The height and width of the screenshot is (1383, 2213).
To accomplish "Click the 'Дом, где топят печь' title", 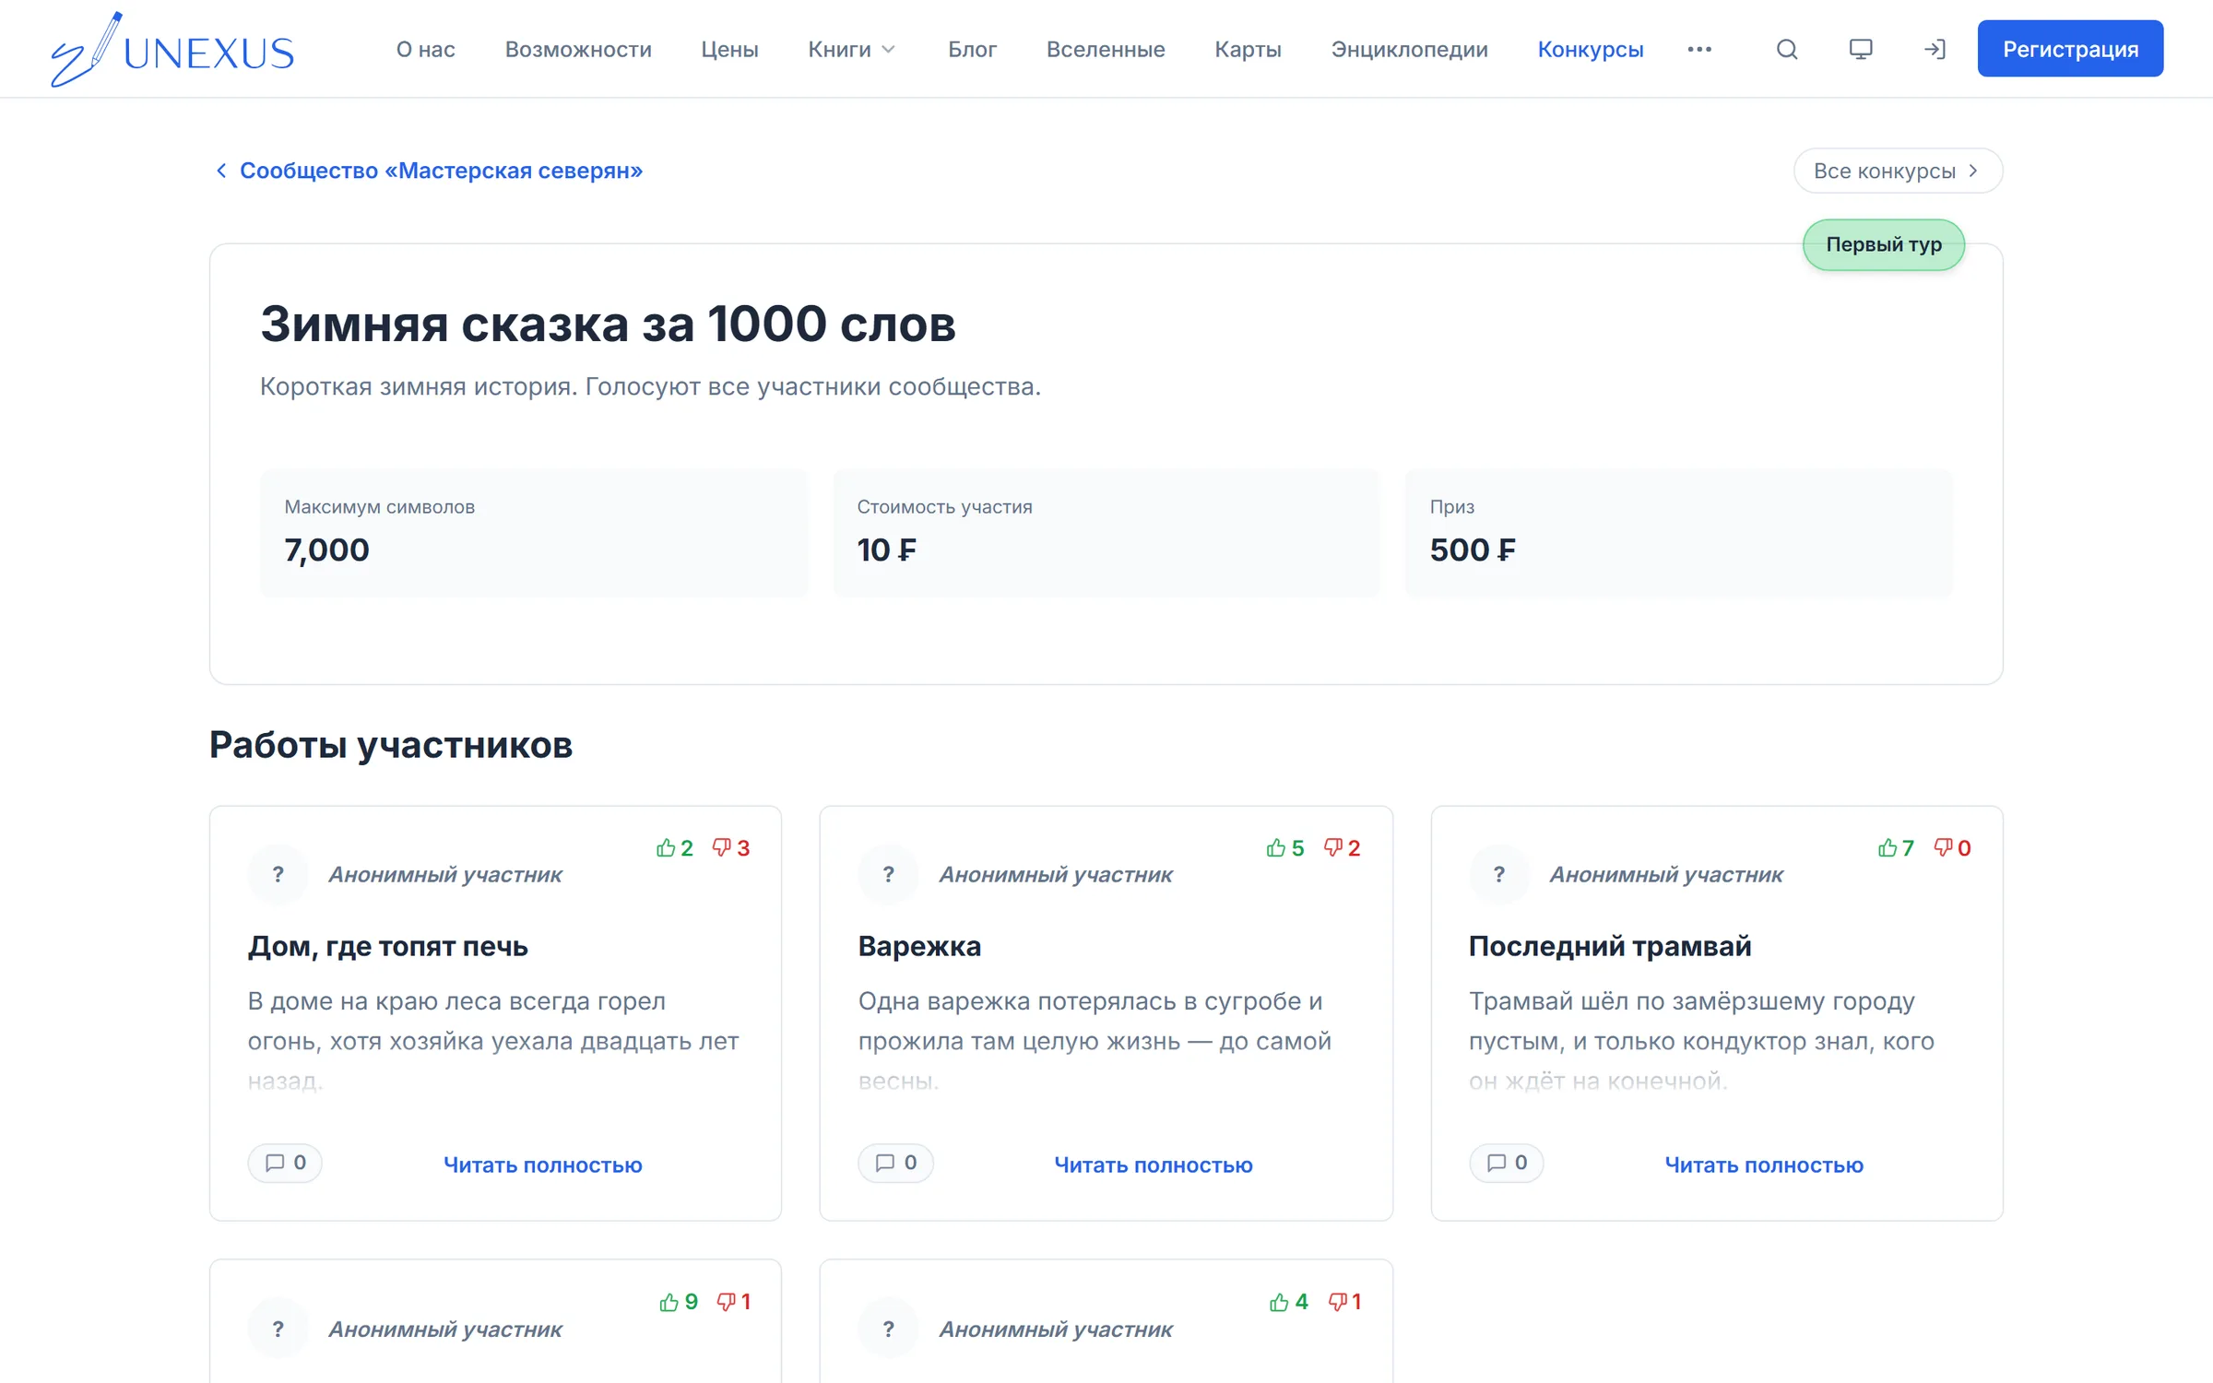I will click(387, 946).
